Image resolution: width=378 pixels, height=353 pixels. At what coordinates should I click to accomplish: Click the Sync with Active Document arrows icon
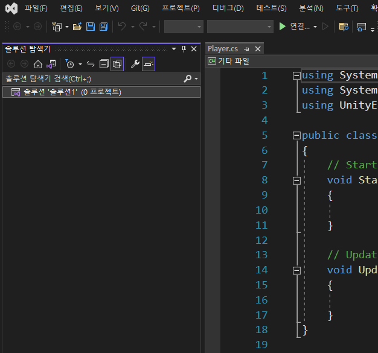point(91,64)
